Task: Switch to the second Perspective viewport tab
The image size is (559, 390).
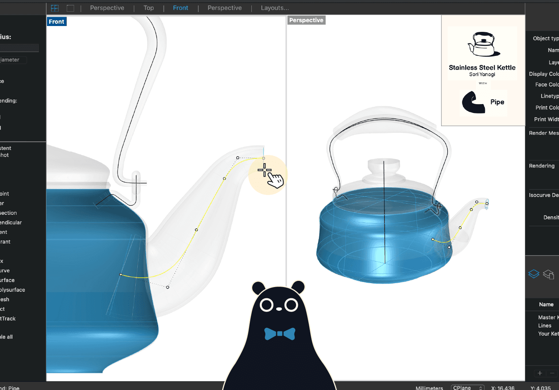Action: pyautogui.click(x=225, y=8)
